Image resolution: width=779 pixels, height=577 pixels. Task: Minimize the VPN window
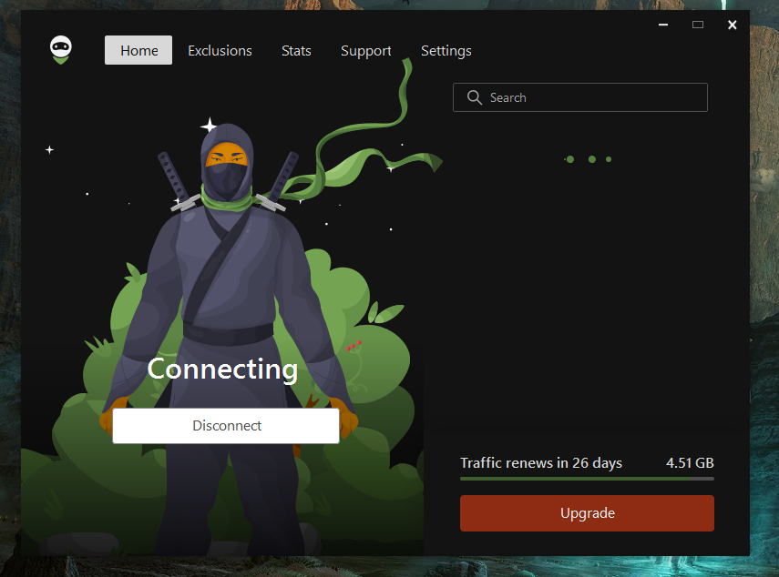663,25
